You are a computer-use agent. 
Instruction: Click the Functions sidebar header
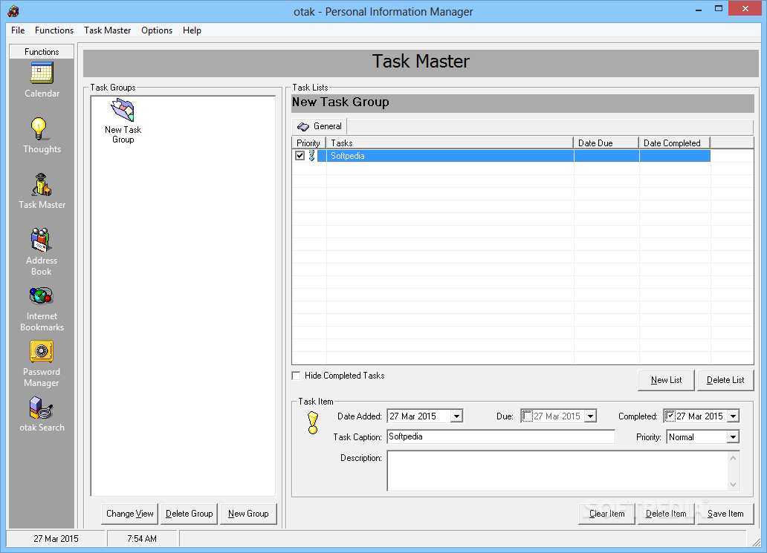click(x=42, y=52)
